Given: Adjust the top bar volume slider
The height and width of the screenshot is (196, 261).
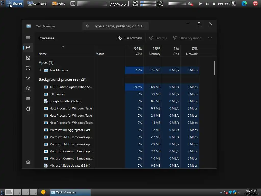Looking at the screenshot, I should coord(177,4).
